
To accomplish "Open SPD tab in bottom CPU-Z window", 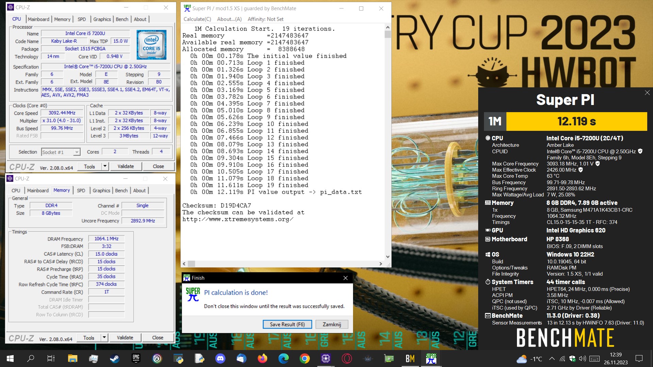I will coord(81,190).
